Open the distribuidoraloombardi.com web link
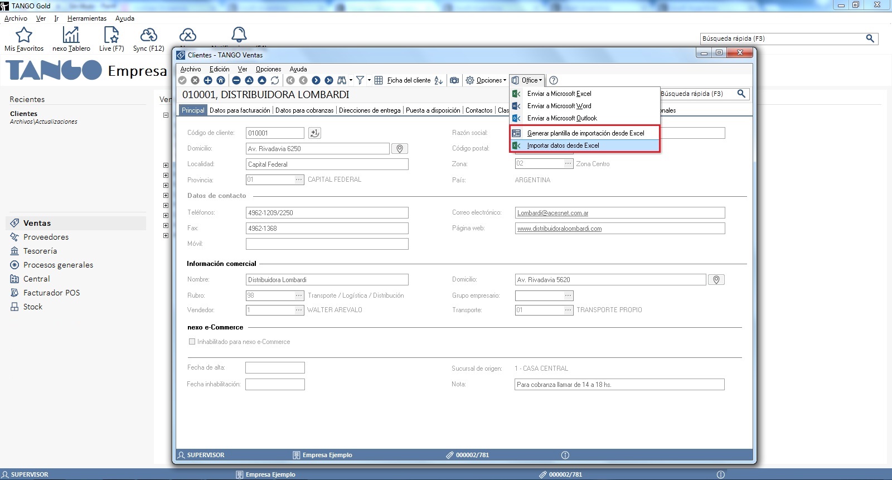The image size is (892, 480). coord(559,229)
